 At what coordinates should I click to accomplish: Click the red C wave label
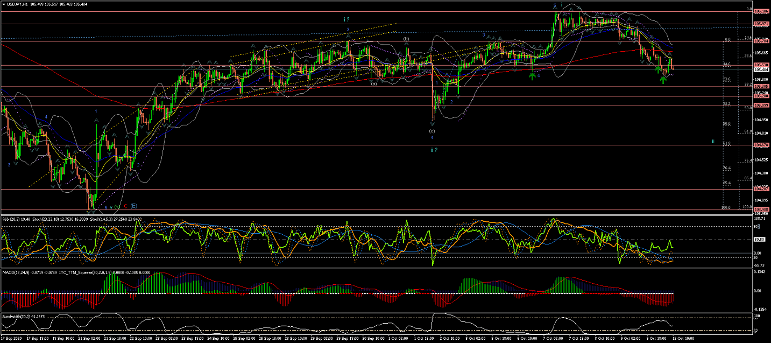pyautogui.click(x=125, y=206)
